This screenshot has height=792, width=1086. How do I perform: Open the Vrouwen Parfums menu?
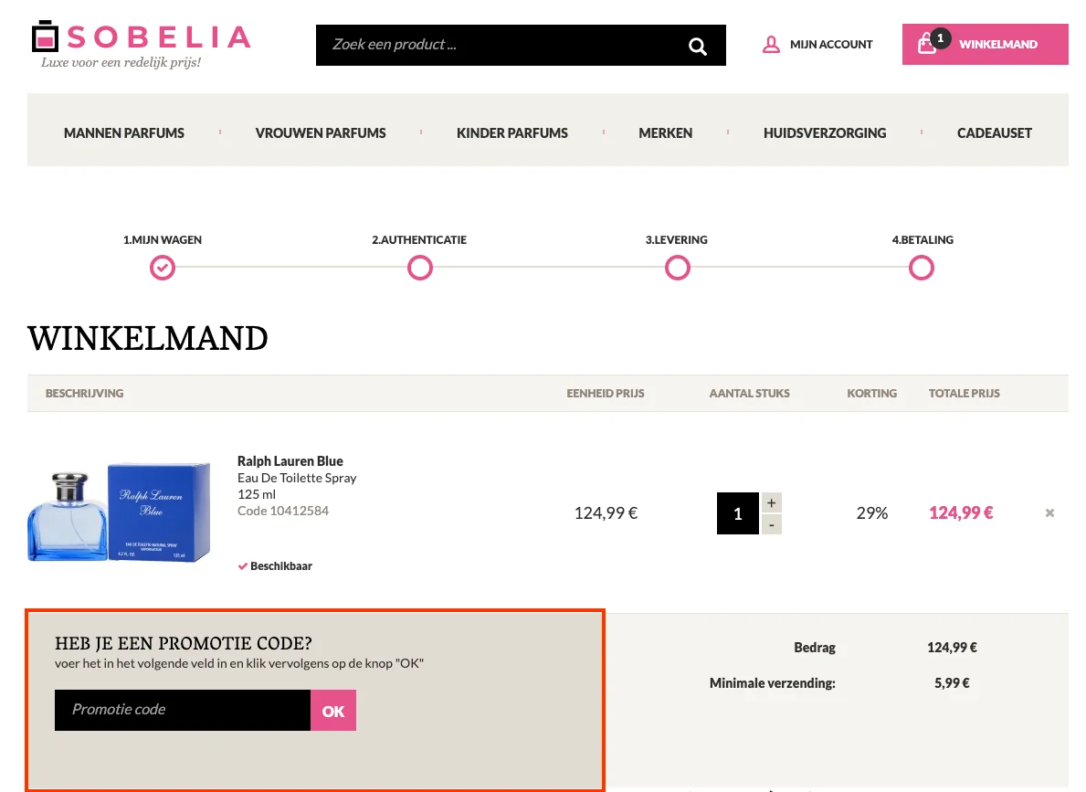(x=321, y=133)
